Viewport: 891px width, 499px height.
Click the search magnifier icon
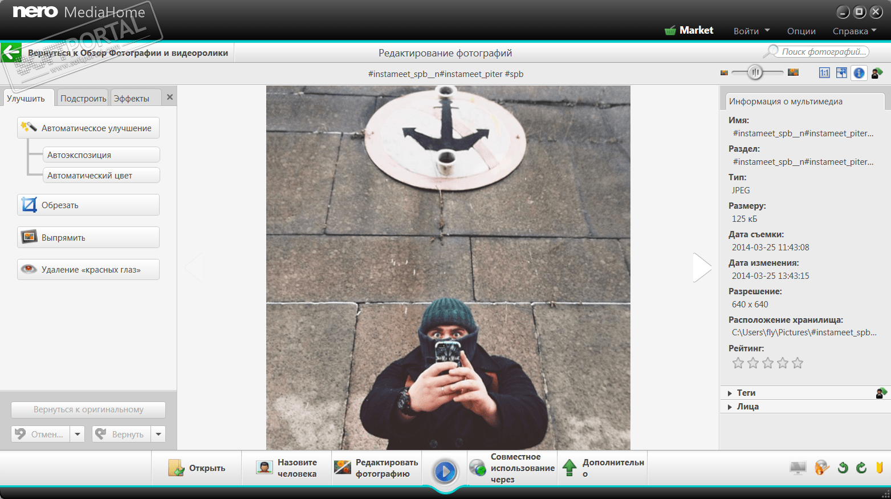[x=771, y=51]
